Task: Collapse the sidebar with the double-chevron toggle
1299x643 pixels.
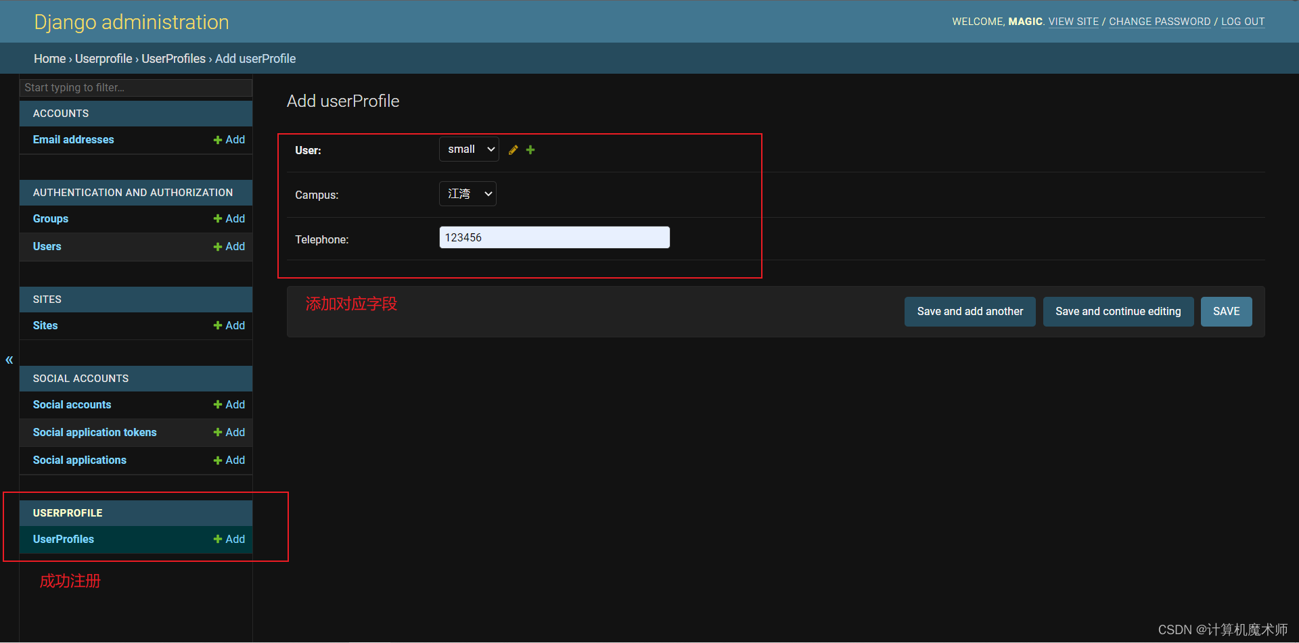Action: (9, 360)
